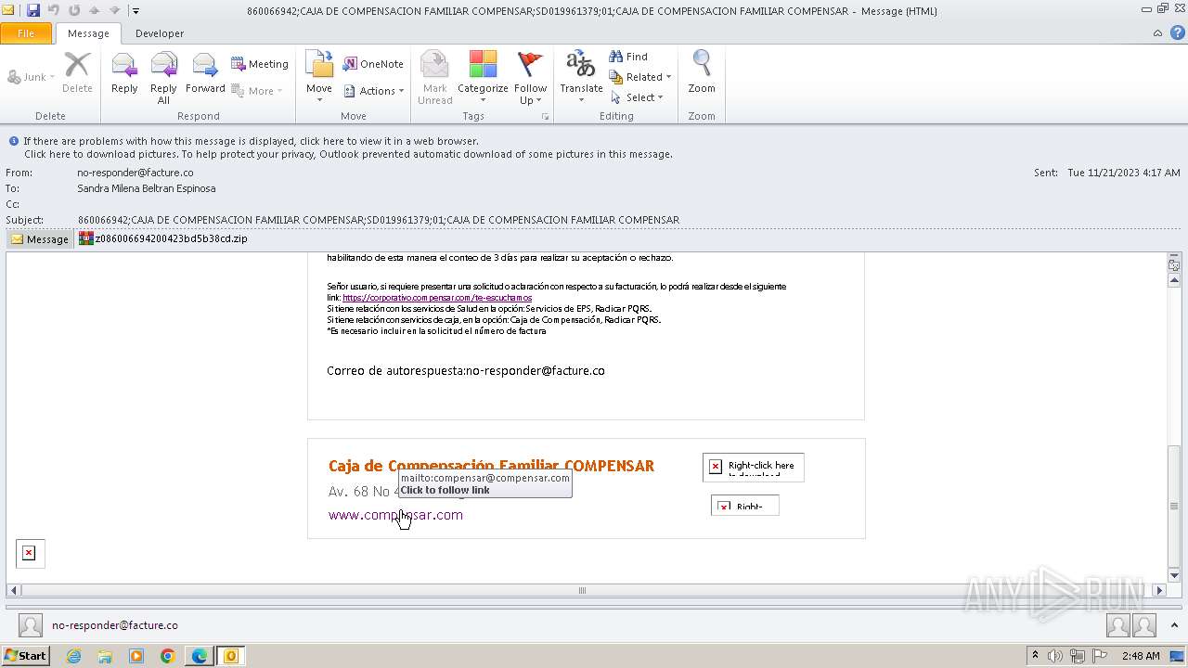Open the Windows Start menu
1188x668 pixels.
[x=25, y=656]
